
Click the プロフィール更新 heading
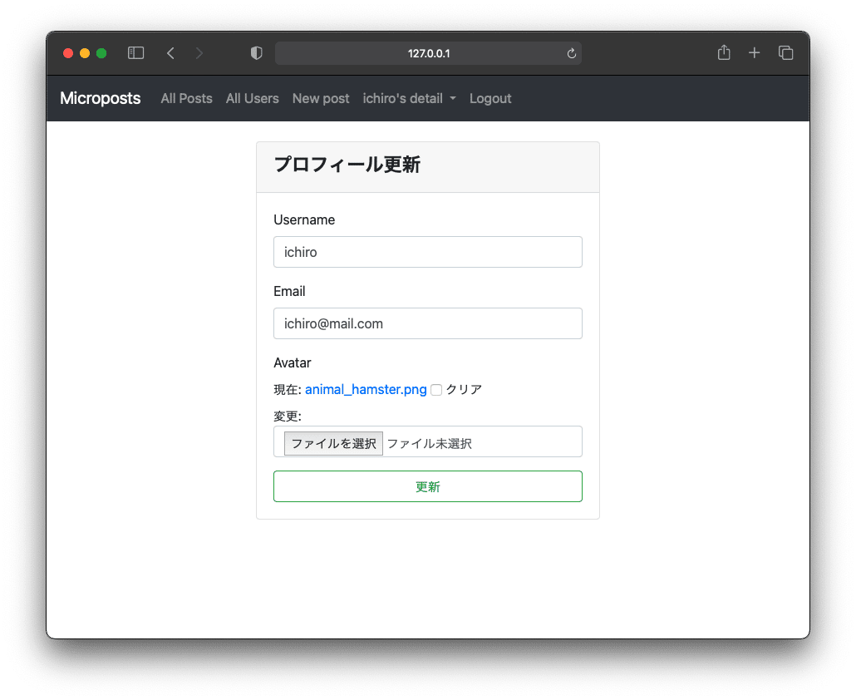point(347,165)
